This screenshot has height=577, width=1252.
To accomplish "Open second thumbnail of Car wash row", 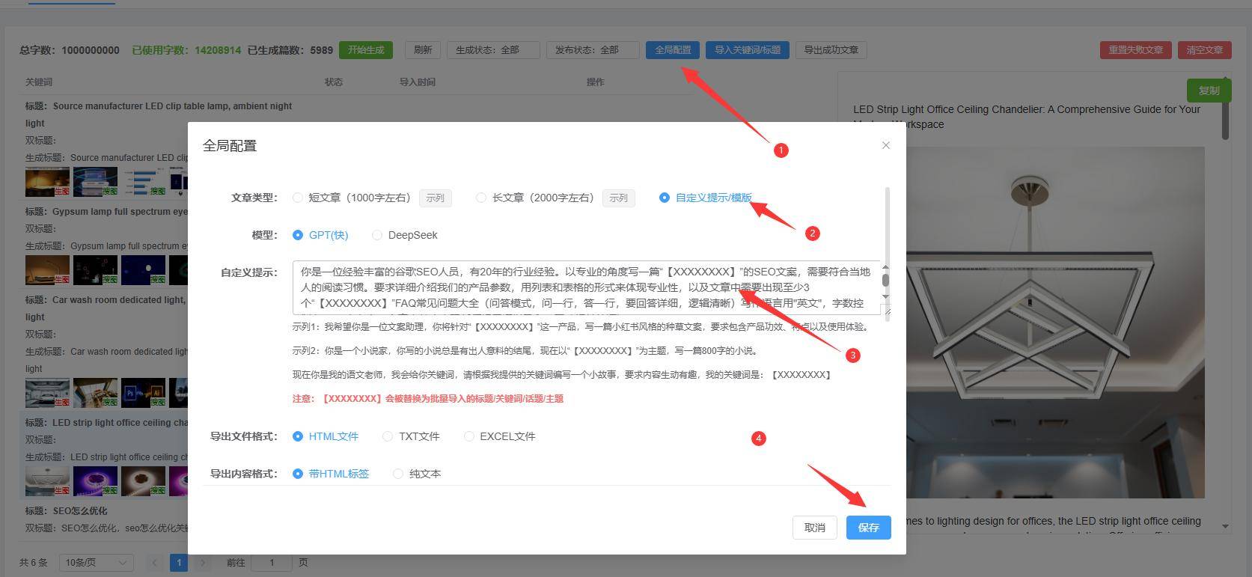I will click(x=95, y=393).
